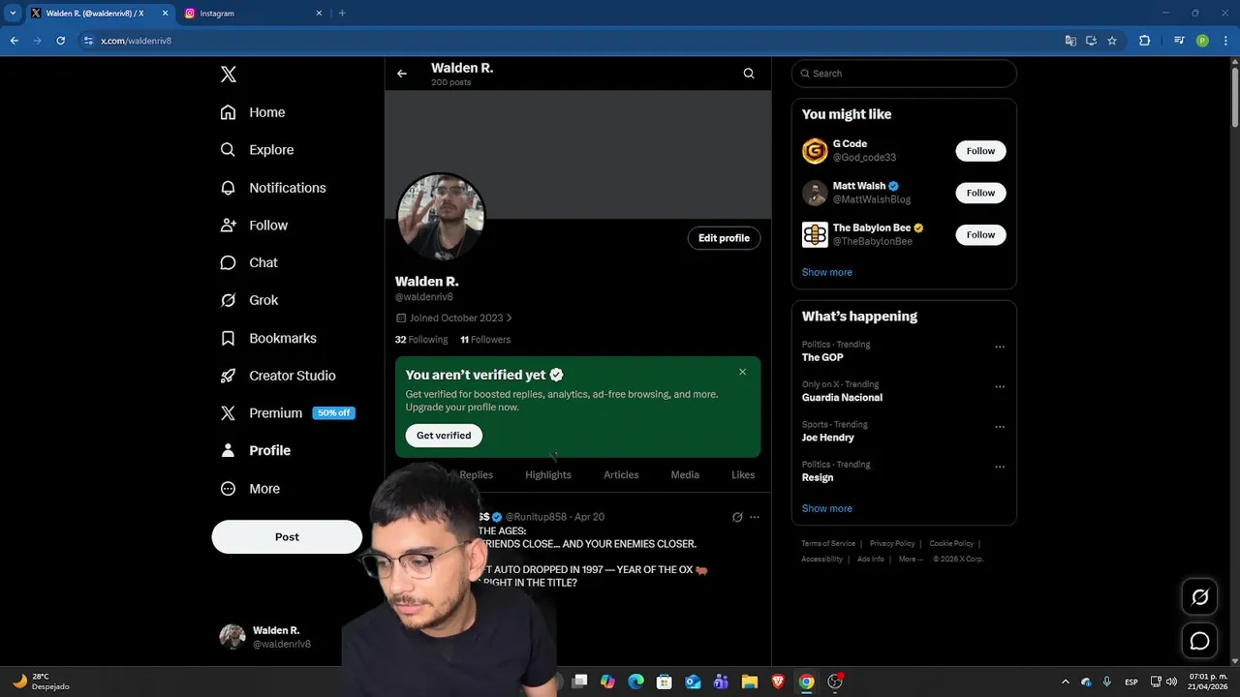Open Chat from the sidebar
Viewport: 1240px width, 697px height.
tap(249, 262)
